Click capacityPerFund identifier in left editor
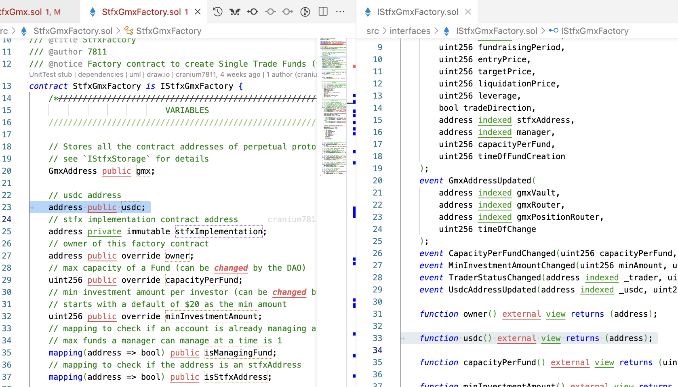Viewport: 678px width, 387px height. click(x=202, y=280)
